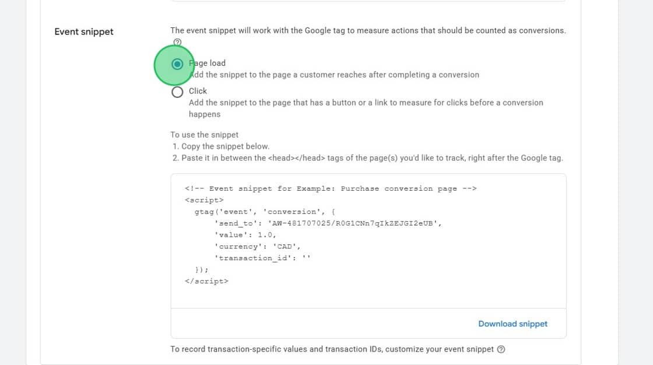Open help icon below event snippet description
Image resolution: width=653 pixels, height=365 pixels.
[178, 42]
